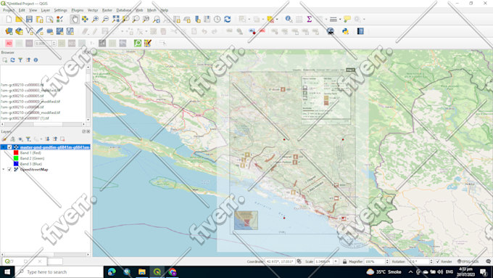Click Collapse All icon in Layers panel
Screen dimensions: 493x278
55,139
